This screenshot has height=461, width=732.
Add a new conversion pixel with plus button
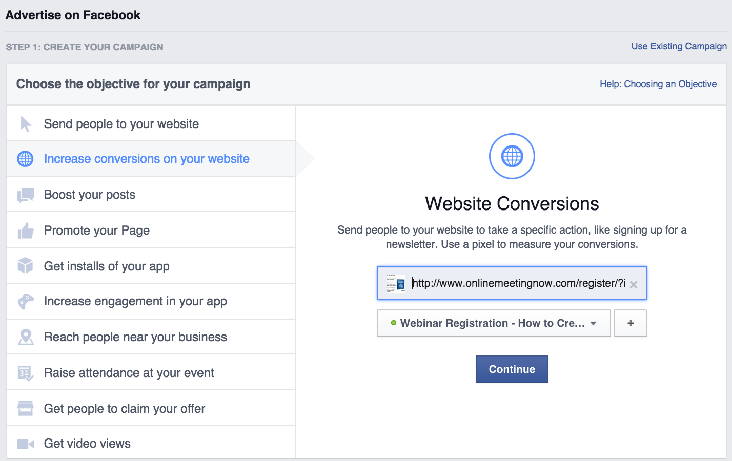coord(631,323)
